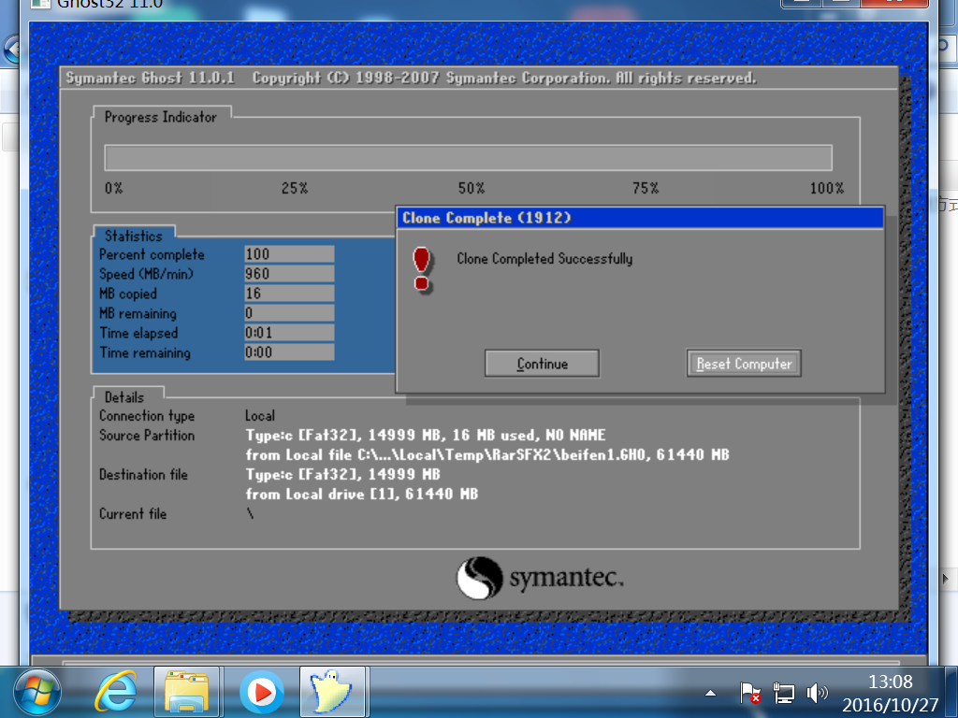Open the Action Center flag icon
This screenshot has width=958, height=718.
click(x=749, y=693)
